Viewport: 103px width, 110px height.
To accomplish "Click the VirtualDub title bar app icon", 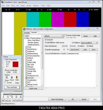I will tap(2, 2).
